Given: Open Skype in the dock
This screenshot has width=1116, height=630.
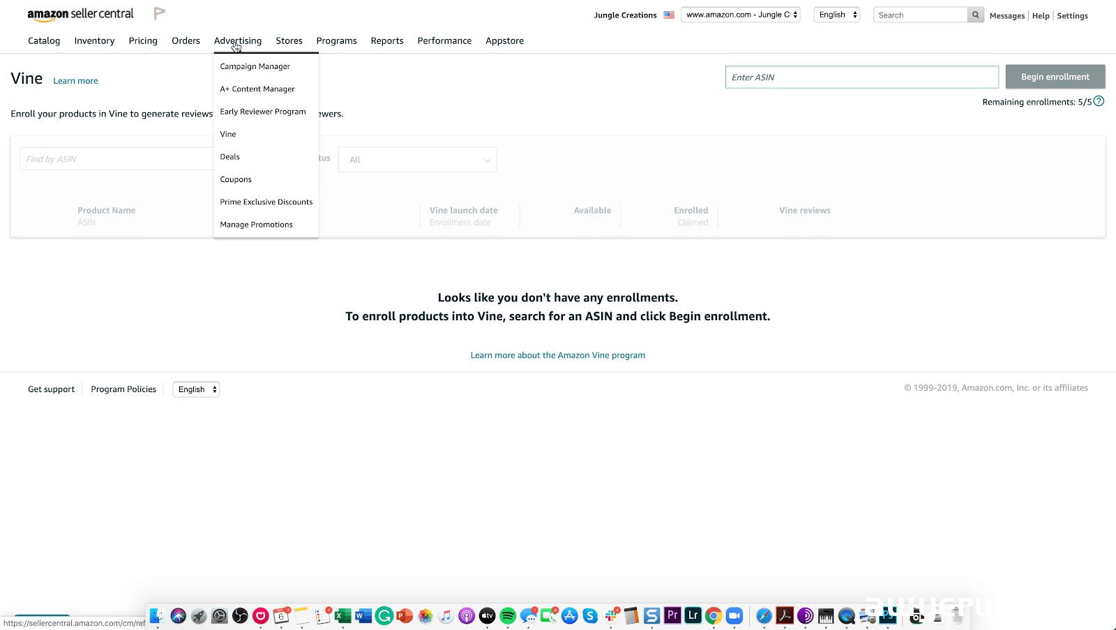Looking at the screenshot, I should (x=590, y=615).
